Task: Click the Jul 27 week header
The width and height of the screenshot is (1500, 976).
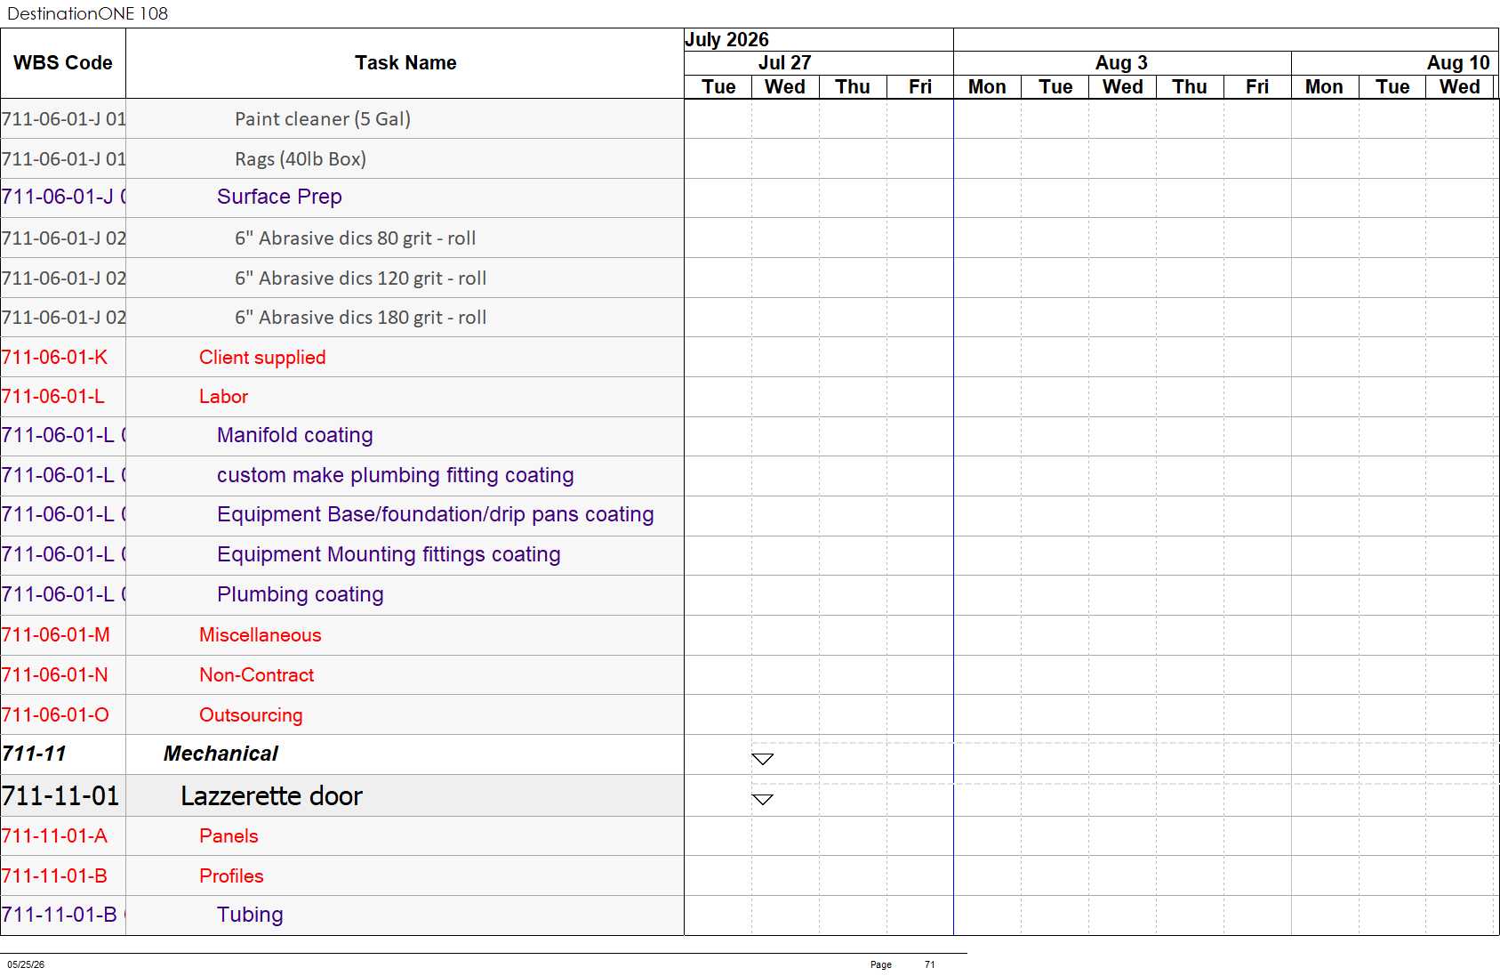Action: point(784,63)
